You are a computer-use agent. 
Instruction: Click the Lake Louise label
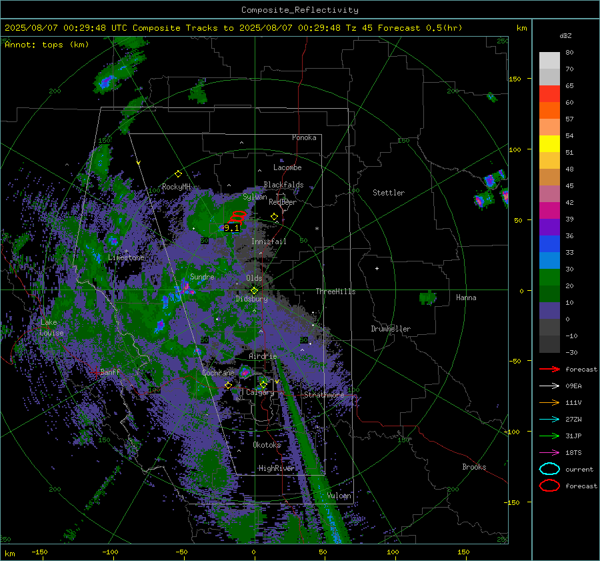tap(52, 328)
